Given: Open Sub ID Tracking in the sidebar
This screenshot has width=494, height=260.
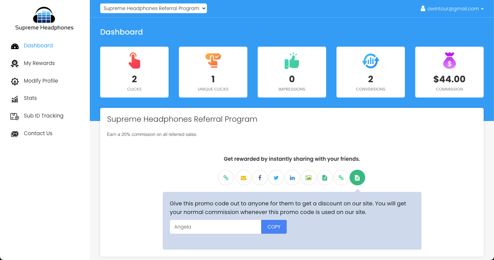Looking at the screenshot, I should (x=44, y=116).
